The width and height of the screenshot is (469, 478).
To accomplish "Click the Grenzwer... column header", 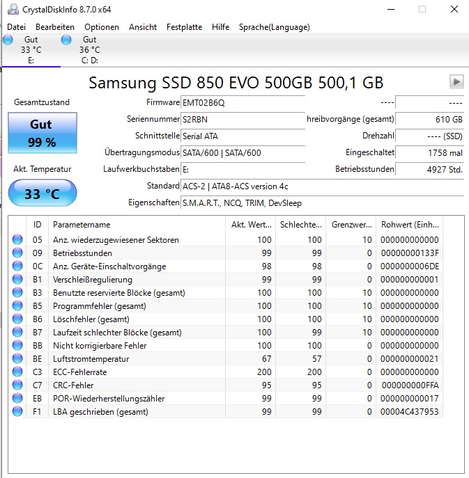I will tap(351, 225).
